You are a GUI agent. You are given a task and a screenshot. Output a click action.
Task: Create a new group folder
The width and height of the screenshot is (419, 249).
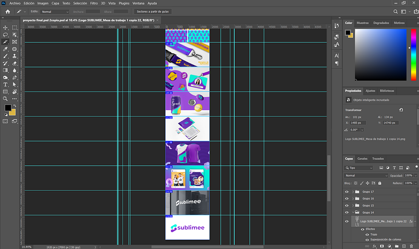coord(397,246)
